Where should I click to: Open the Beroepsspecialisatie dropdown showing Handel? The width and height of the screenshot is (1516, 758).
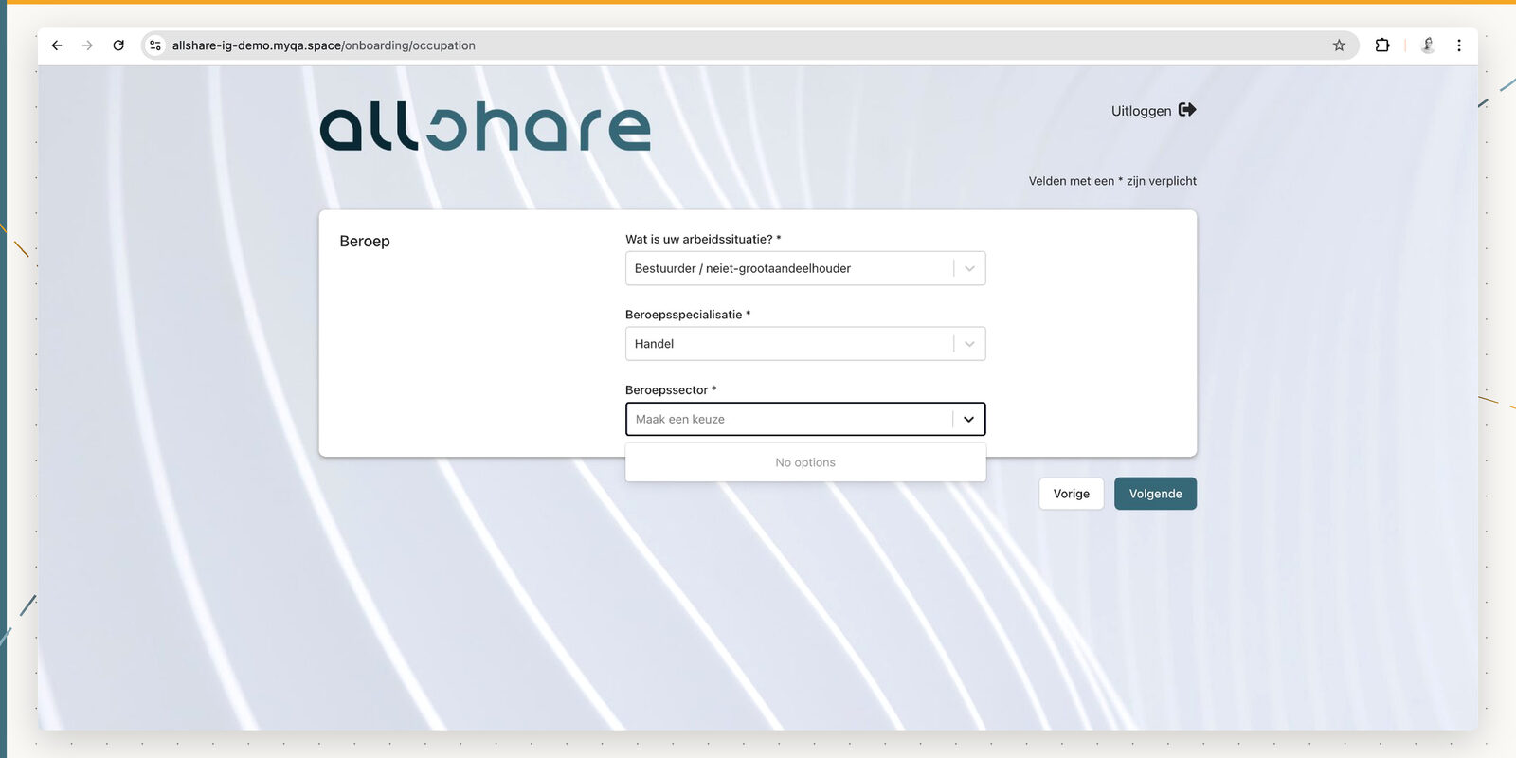[786, 344]
